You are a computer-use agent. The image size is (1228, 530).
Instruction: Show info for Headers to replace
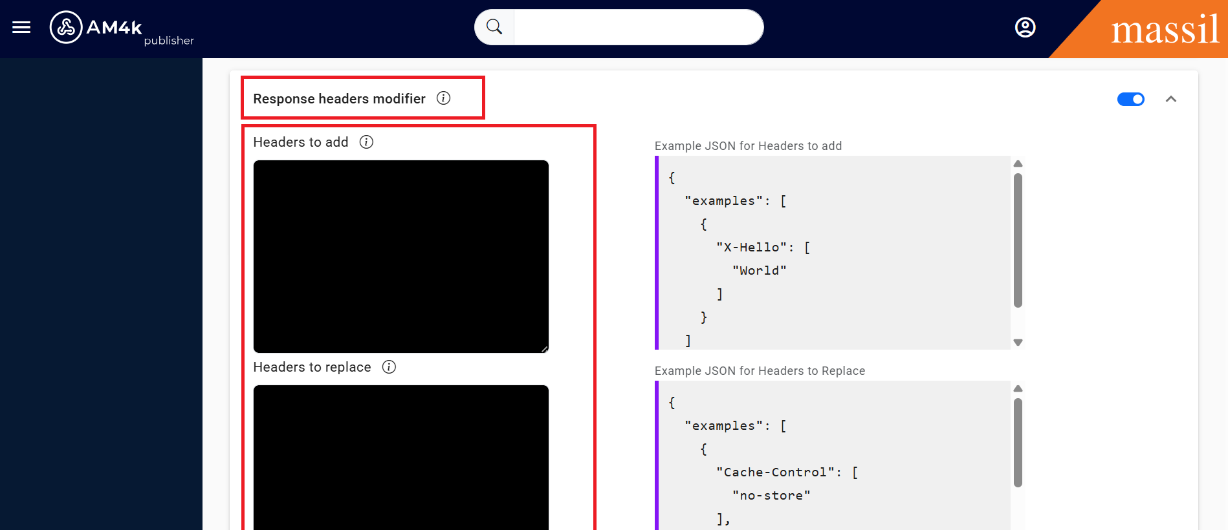pyautogui.click(x=389, y=367)
